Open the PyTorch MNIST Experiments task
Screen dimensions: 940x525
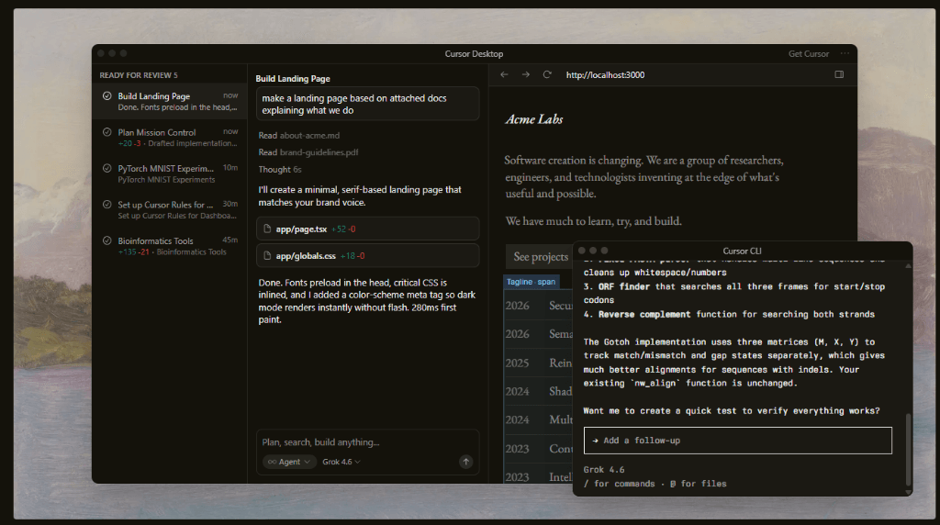click(x=170, y=173)
